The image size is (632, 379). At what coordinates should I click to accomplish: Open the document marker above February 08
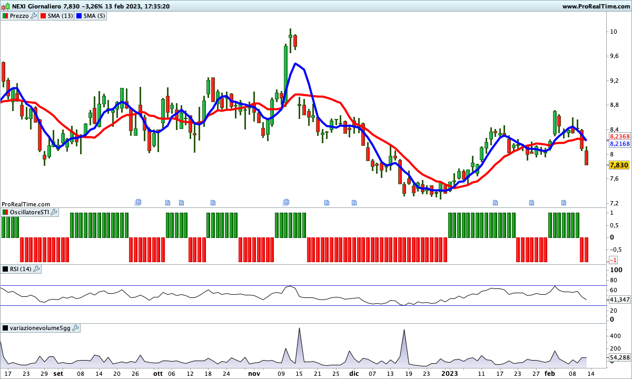pos(564,202)
